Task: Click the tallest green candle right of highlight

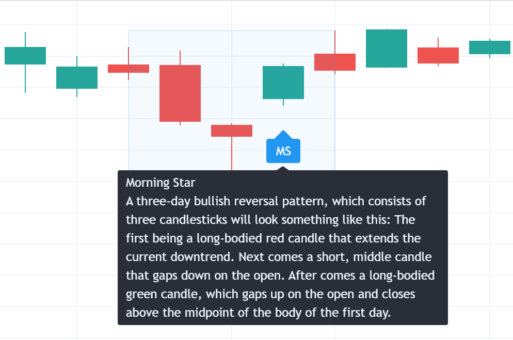Action: tap(387, 48)
